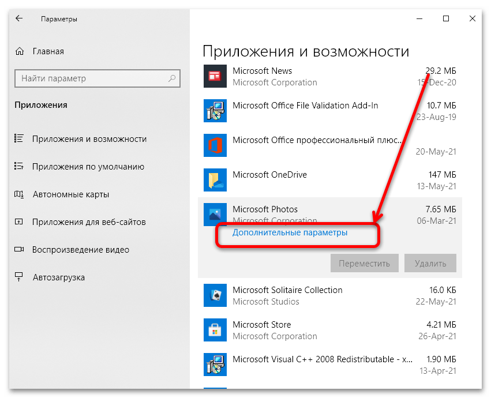Open Дополнительные параметры link for Photos
491x398 pixels.
coord(290,232)
